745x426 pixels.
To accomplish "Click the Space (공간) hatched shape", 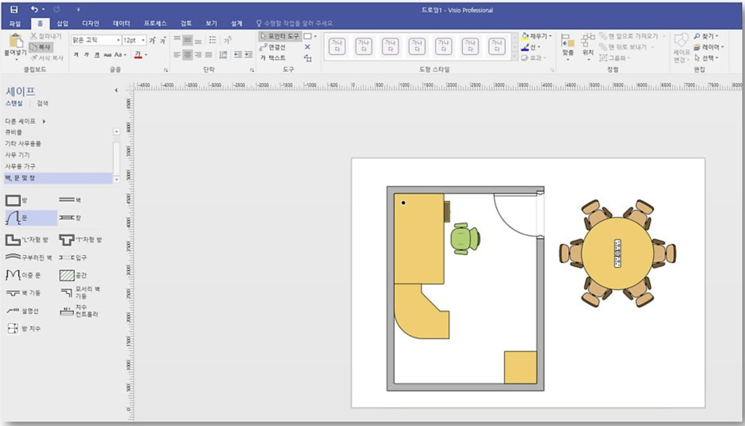I will (73, 275).
